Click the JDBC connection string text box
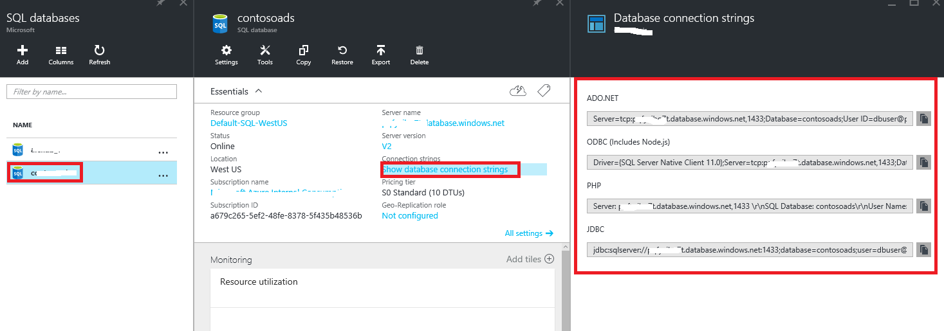Image resolution: width=944 pixels, height=331 pixels. [x=750, y=250]
